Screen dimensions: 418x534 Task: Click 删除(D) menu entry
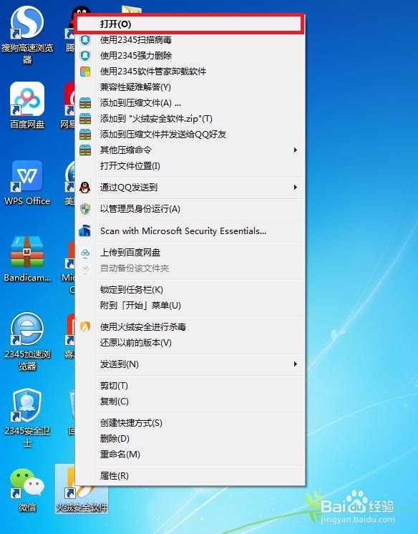[x=190, y=439]
